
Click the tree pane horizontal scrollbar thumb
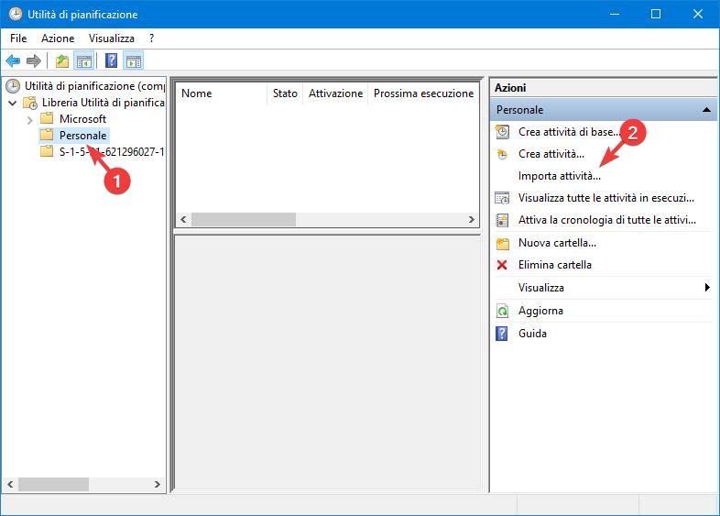[x=53, y=484]
